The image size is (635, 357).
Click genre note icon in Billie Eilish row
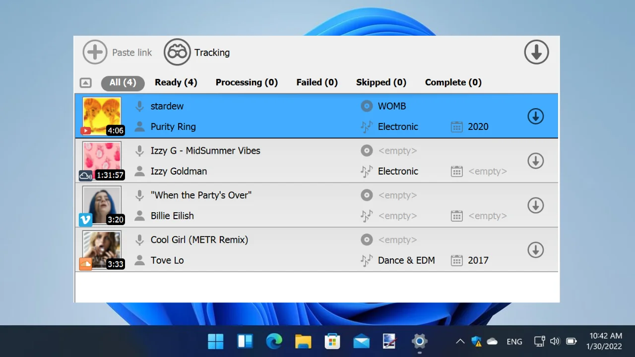[x=367, y=216]
